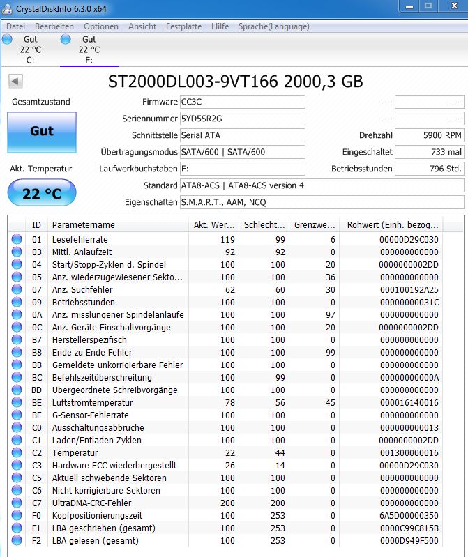This screenshot has height=557, width=468.
Task: Open the Optionen menu
Action: 101,26
